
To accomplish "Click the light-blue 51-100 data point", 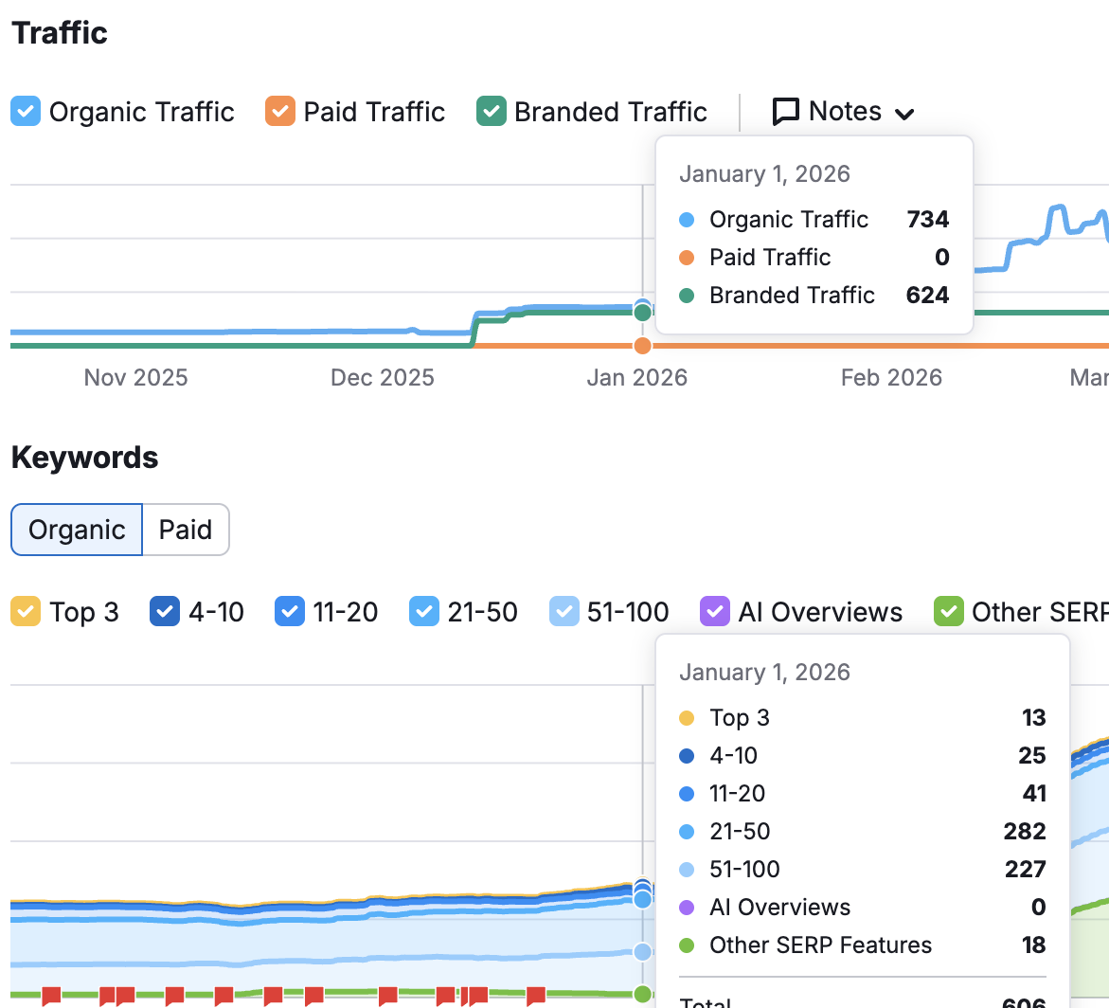I will pos(642,952).
